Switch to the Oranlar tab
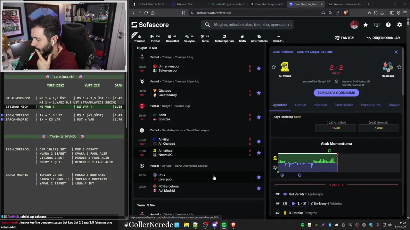This screenshot has width=410, height=230. click(x=300, y=105)
